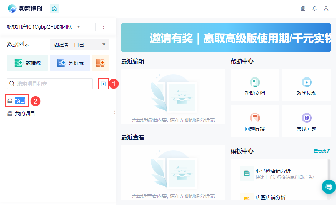Open the 店匠店铺分析 template
Screen dimensions: 336x205
(279, 197)
